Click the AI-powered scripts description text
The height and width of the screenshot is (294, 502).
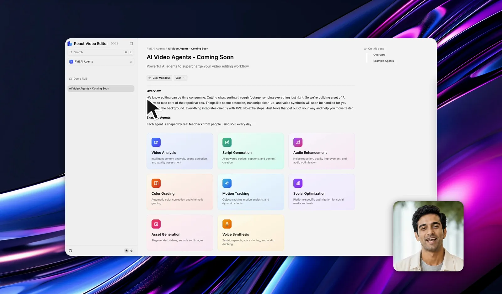pyautogui.click(x=249, y=161)
